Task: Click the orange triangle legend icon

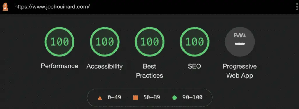Action: 100,98
